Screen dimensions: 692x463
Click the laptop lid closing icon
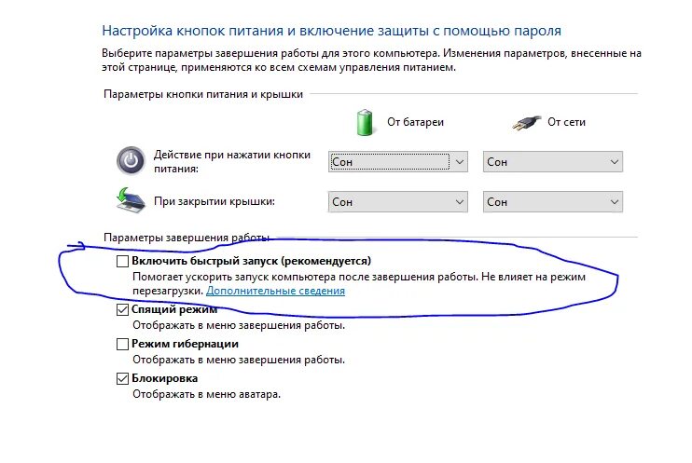[x=131, y=200]
